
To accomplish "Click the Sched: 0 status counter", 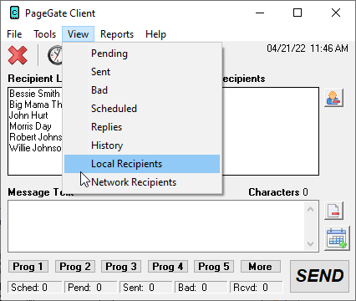I will tap(34, 287).
